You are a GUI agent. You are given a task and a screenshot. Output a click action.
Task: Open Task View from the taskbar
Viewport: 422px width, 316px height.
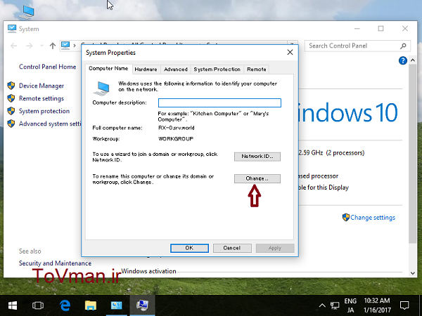(38, 305)
